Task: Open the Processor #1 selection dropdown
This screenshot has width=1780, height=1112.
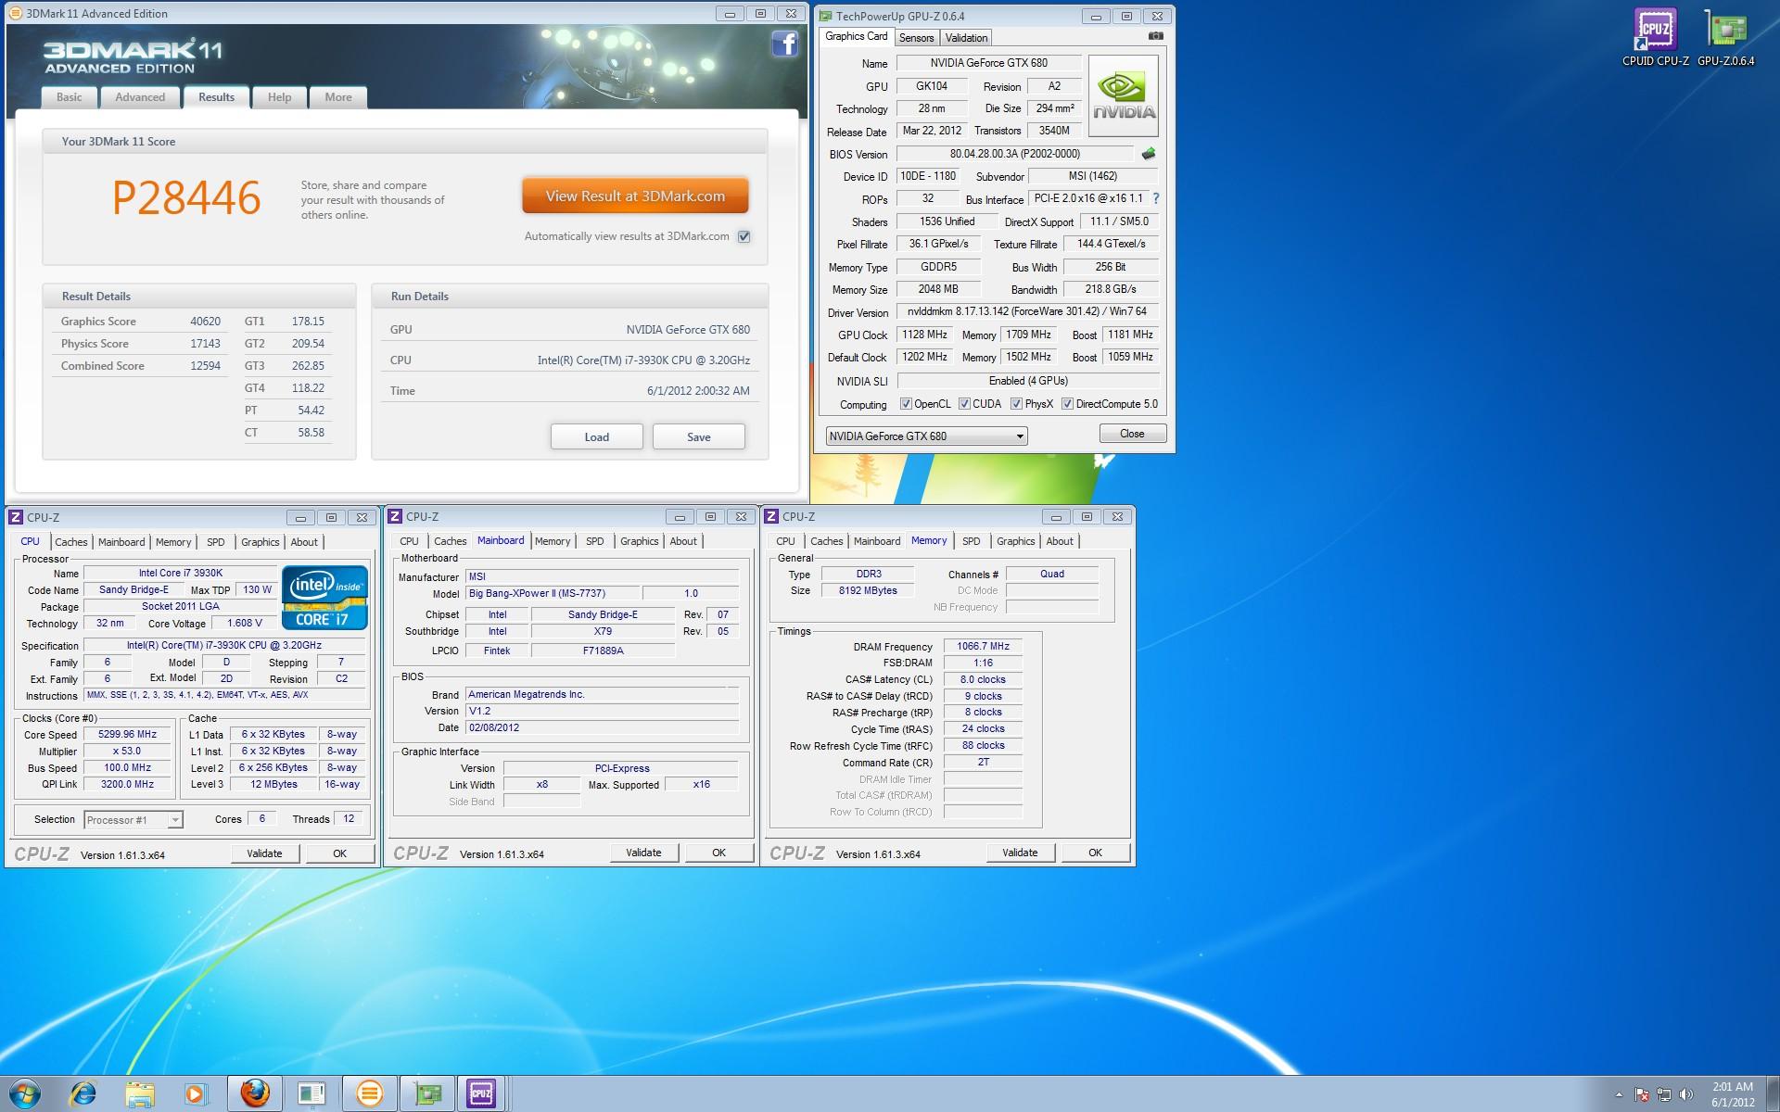Action: click(133, 819)
